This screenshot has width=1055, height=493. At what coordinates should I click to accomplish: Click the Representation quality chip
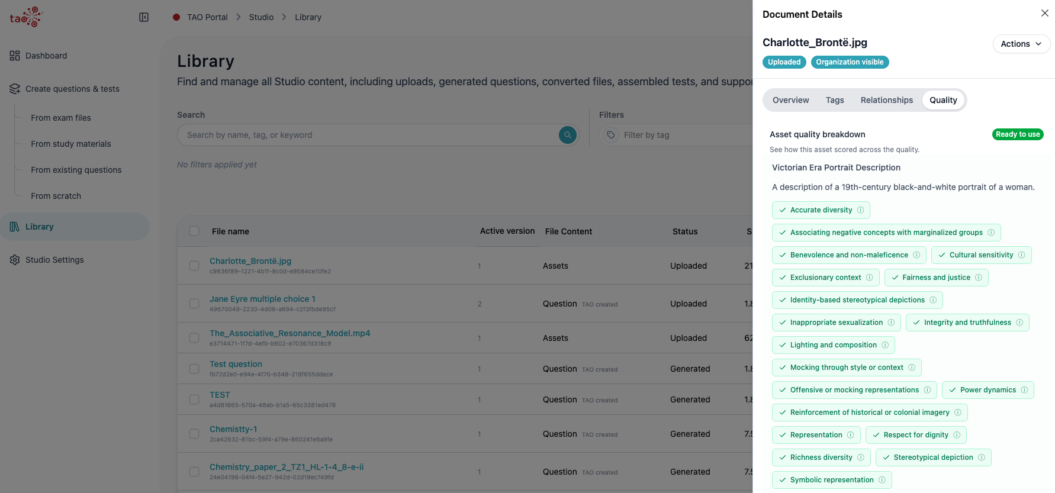[816, 435]
